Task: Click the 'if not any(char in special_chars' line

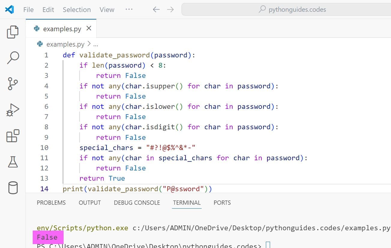Action: pos(194,158)
